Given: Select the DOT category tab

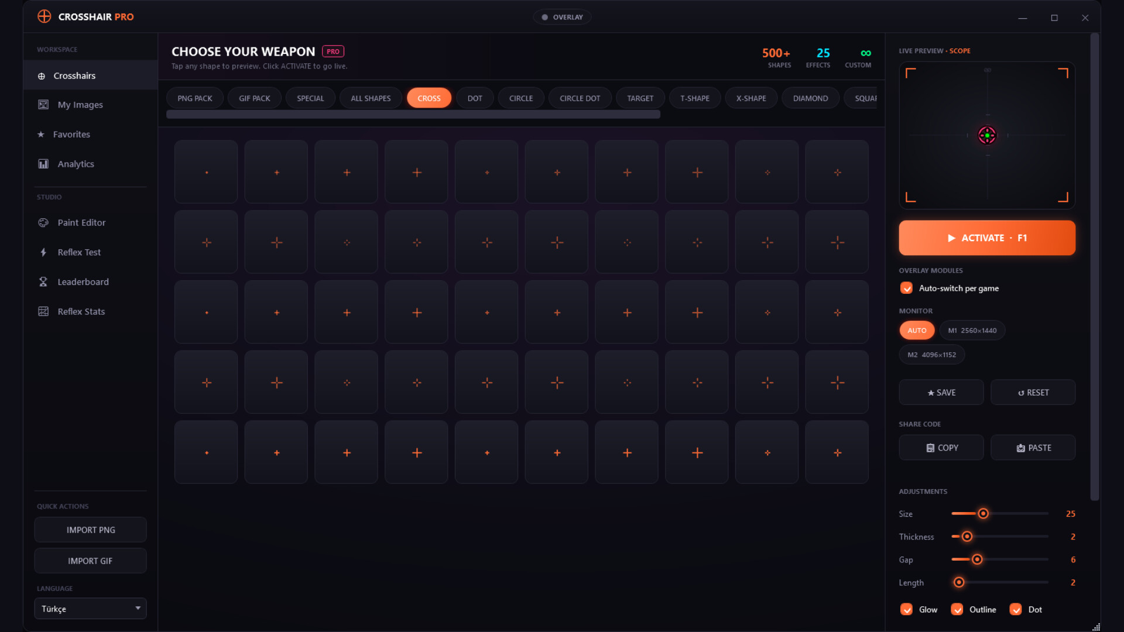Looking at the screenshot, I should (x=475, y=98).
